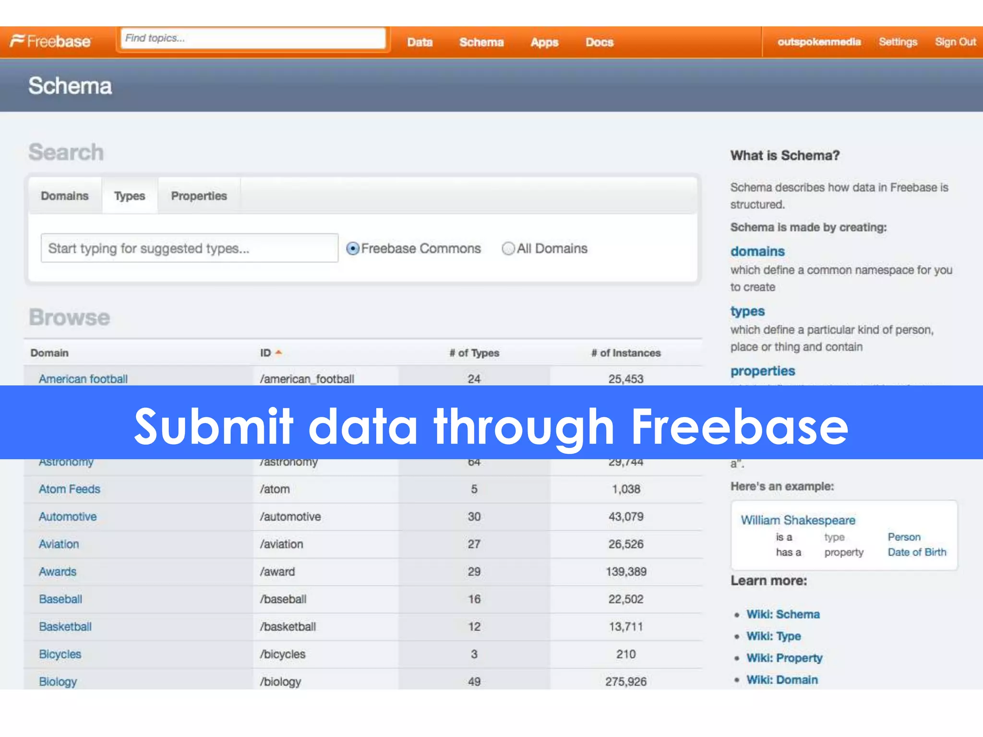Open the William Shakespeare example link
Image resolution: width=983 pixels, height=737 pixels.
coord(798,520)
